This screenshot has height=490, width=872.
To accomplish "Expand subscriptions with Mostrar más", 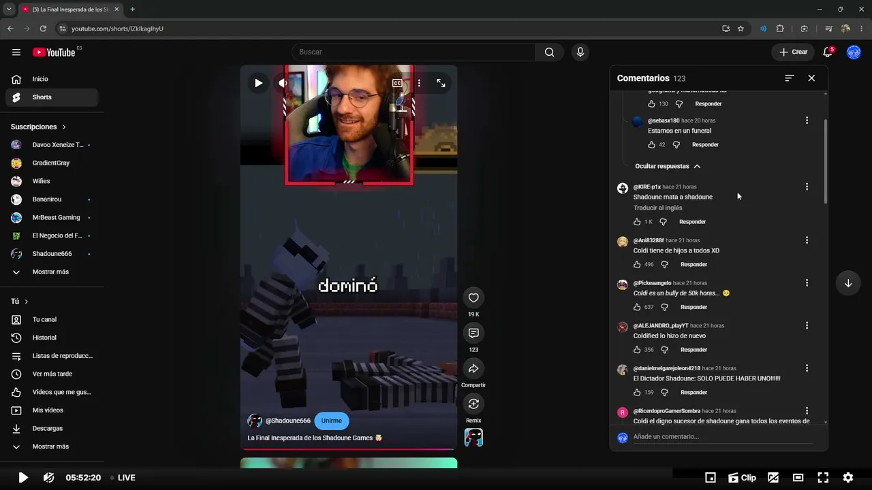I will [52, 272].
